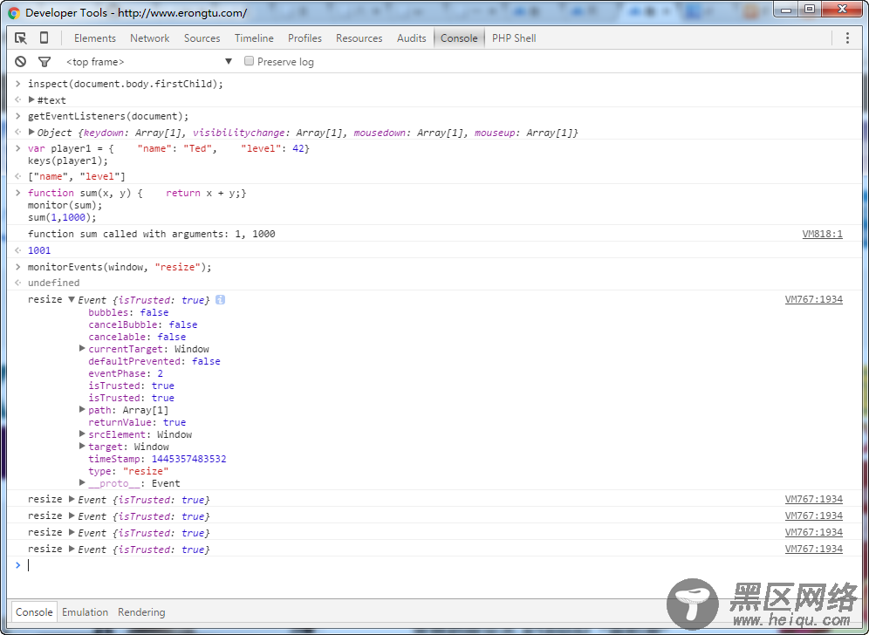Open DevTools three-dot menu
Viewport: 869px width, 635px height.
(x=847, y=38)
